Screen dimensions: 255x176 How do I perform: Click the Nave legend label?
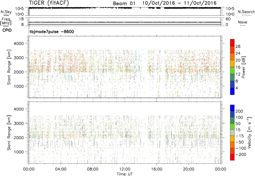coord(243,22)
